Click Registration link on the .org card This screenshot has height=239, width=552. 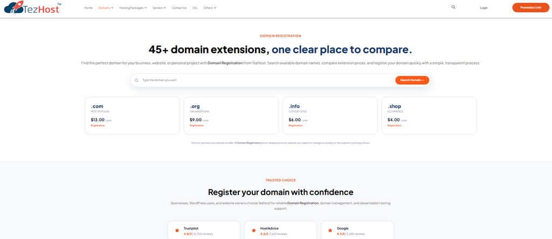[x=196, y=125]
